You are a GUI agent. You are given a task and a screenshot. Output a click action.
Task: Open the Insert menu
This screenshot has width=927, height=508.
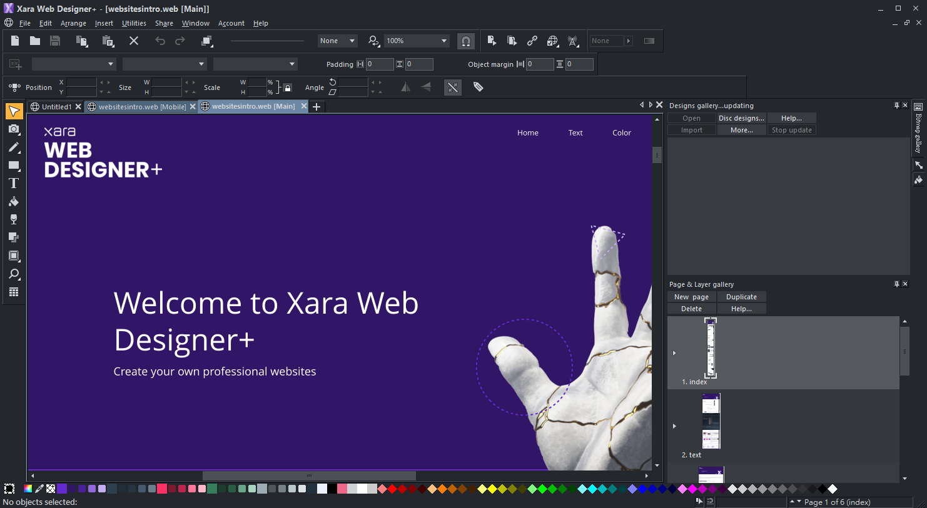(104, 23)
